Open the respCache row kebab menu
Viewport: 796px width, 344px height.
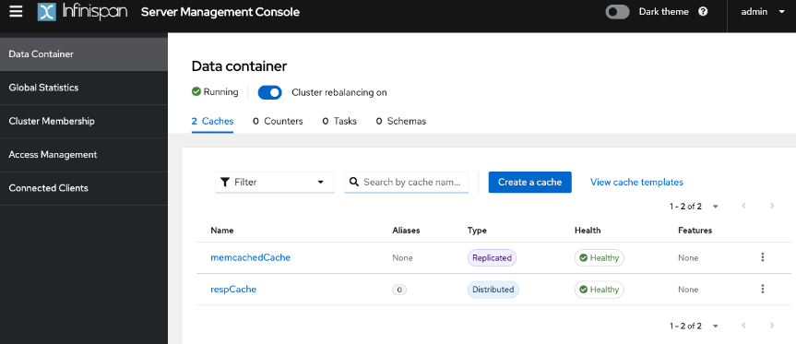tap(762, 290)
